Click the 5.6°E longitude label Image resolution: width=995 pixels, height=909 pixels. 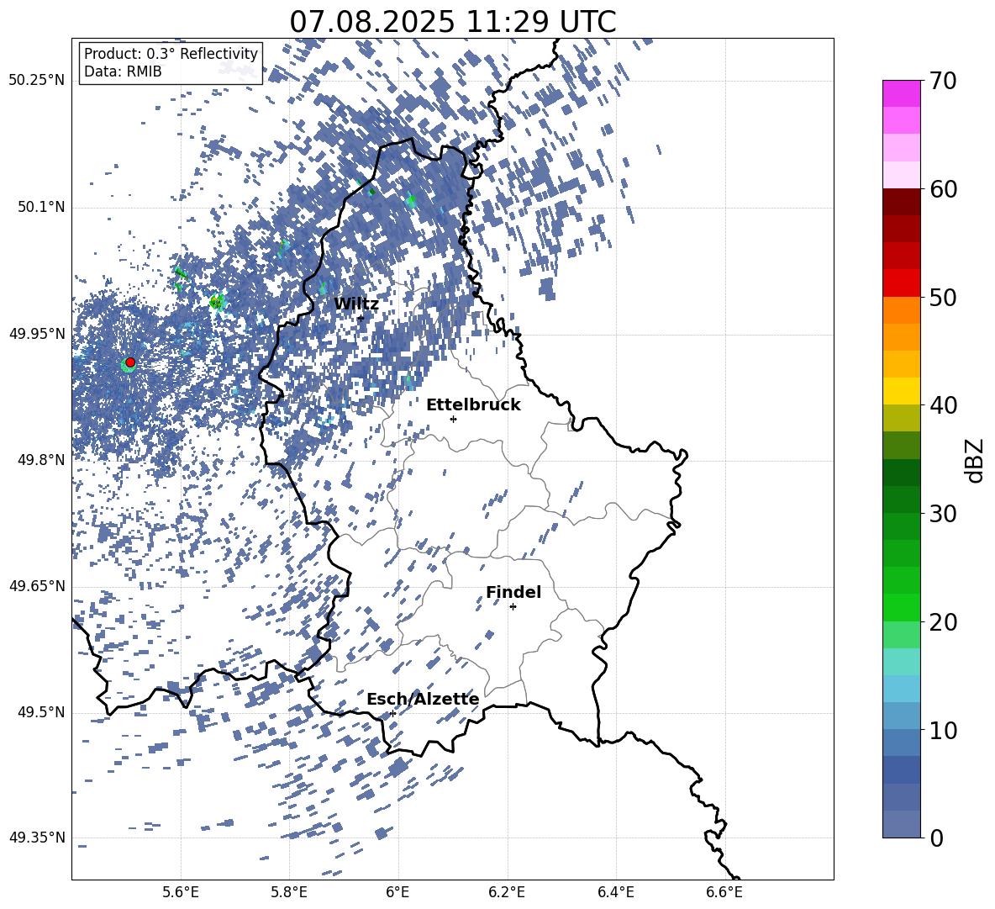pos(181,893)
